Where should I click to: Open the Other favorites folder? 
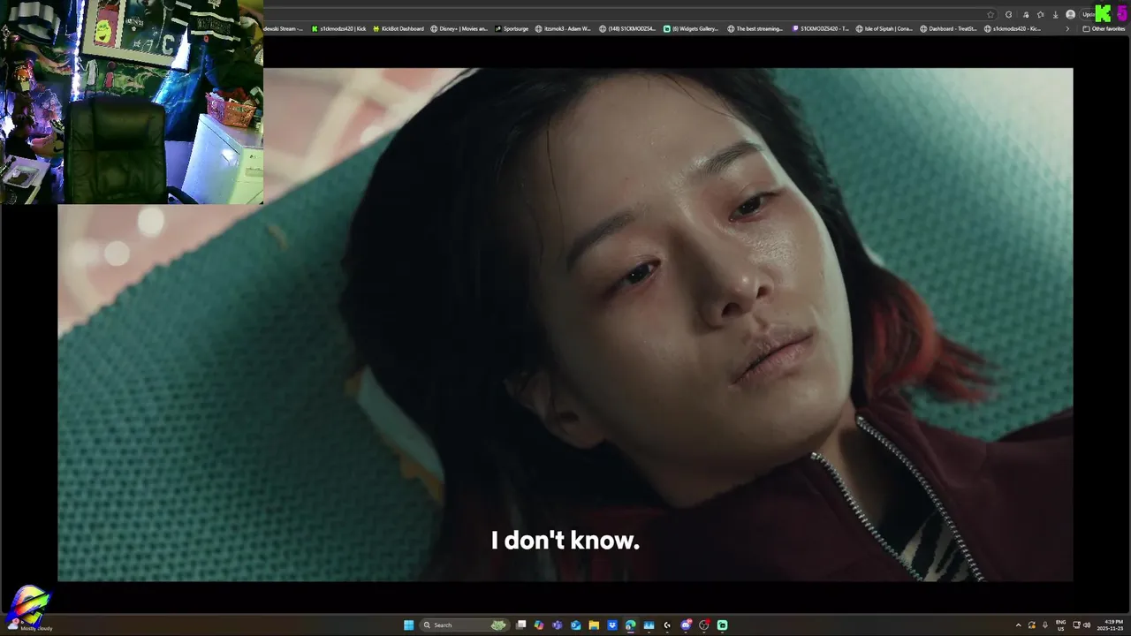pos(1104,29)
